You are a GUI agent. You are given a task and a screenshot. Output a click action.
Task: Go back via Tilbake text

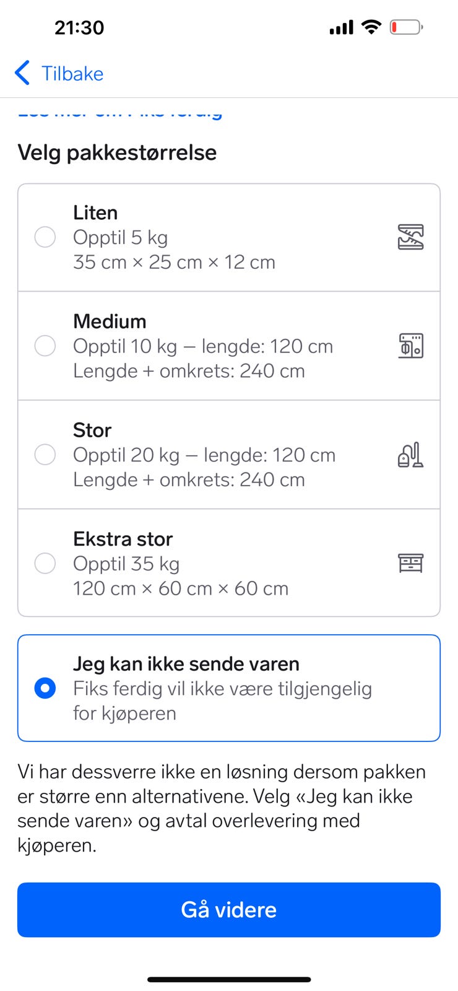click(72, 73)
